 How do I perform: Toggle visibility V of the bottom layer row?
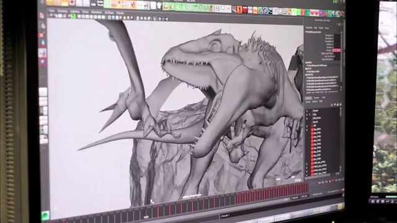click(306, 175)
